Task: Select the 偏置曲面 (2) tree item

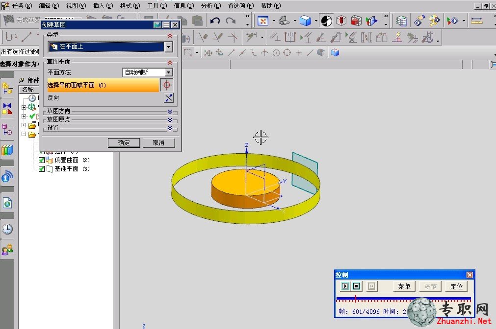Action: click(x=72, y=160)
